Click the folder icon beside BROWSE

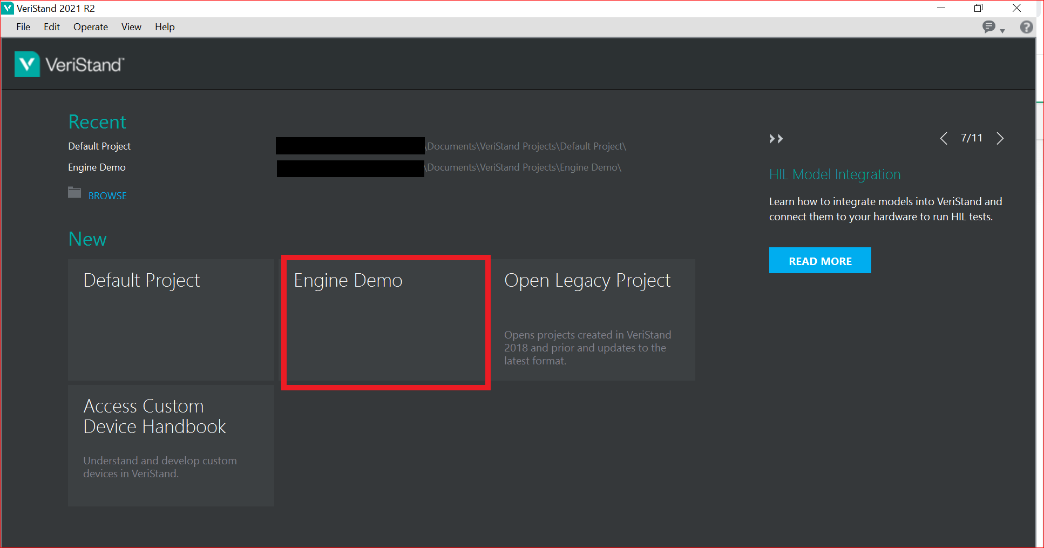[74, 193]
